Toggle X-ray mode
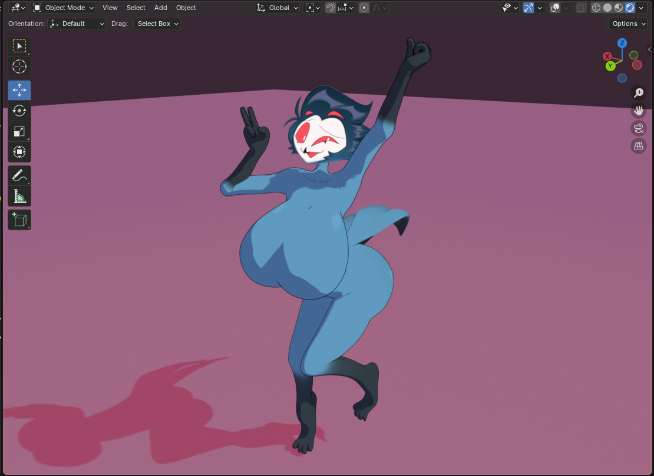Image resolution: width=654 pixels, height=476 pixels. point(581,8)
